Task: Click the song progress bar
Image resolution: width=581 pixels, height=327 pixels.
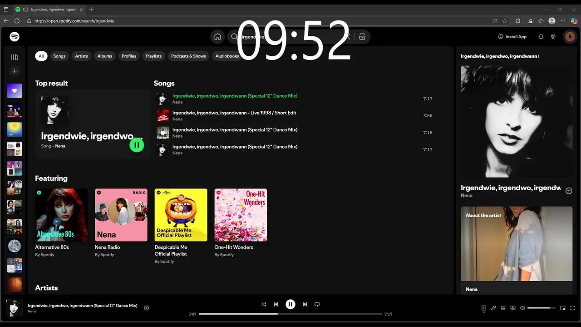Action: tap(290, 314)
